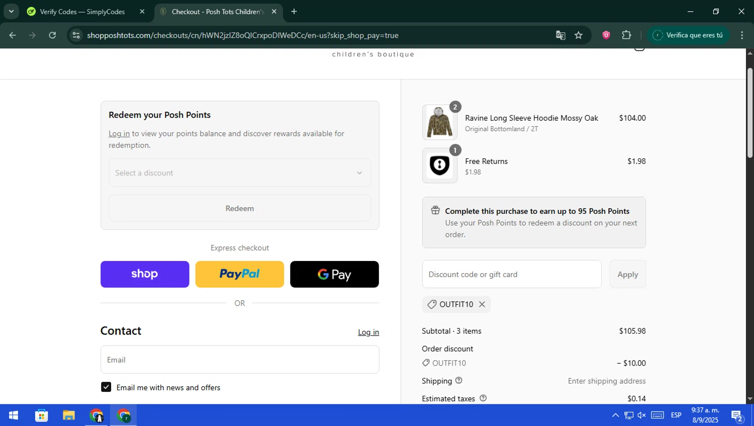Open site information icon in address bar
This screenshot has width=754, height=426.
point(76,35)
